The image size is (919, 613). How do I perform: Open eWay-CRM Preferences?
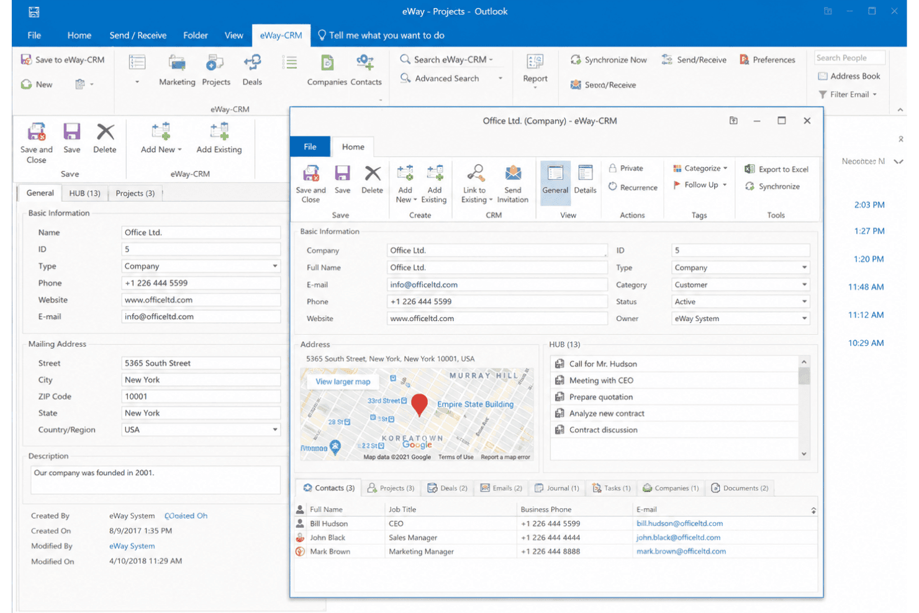pyautogui.click(x=767, y=60)
